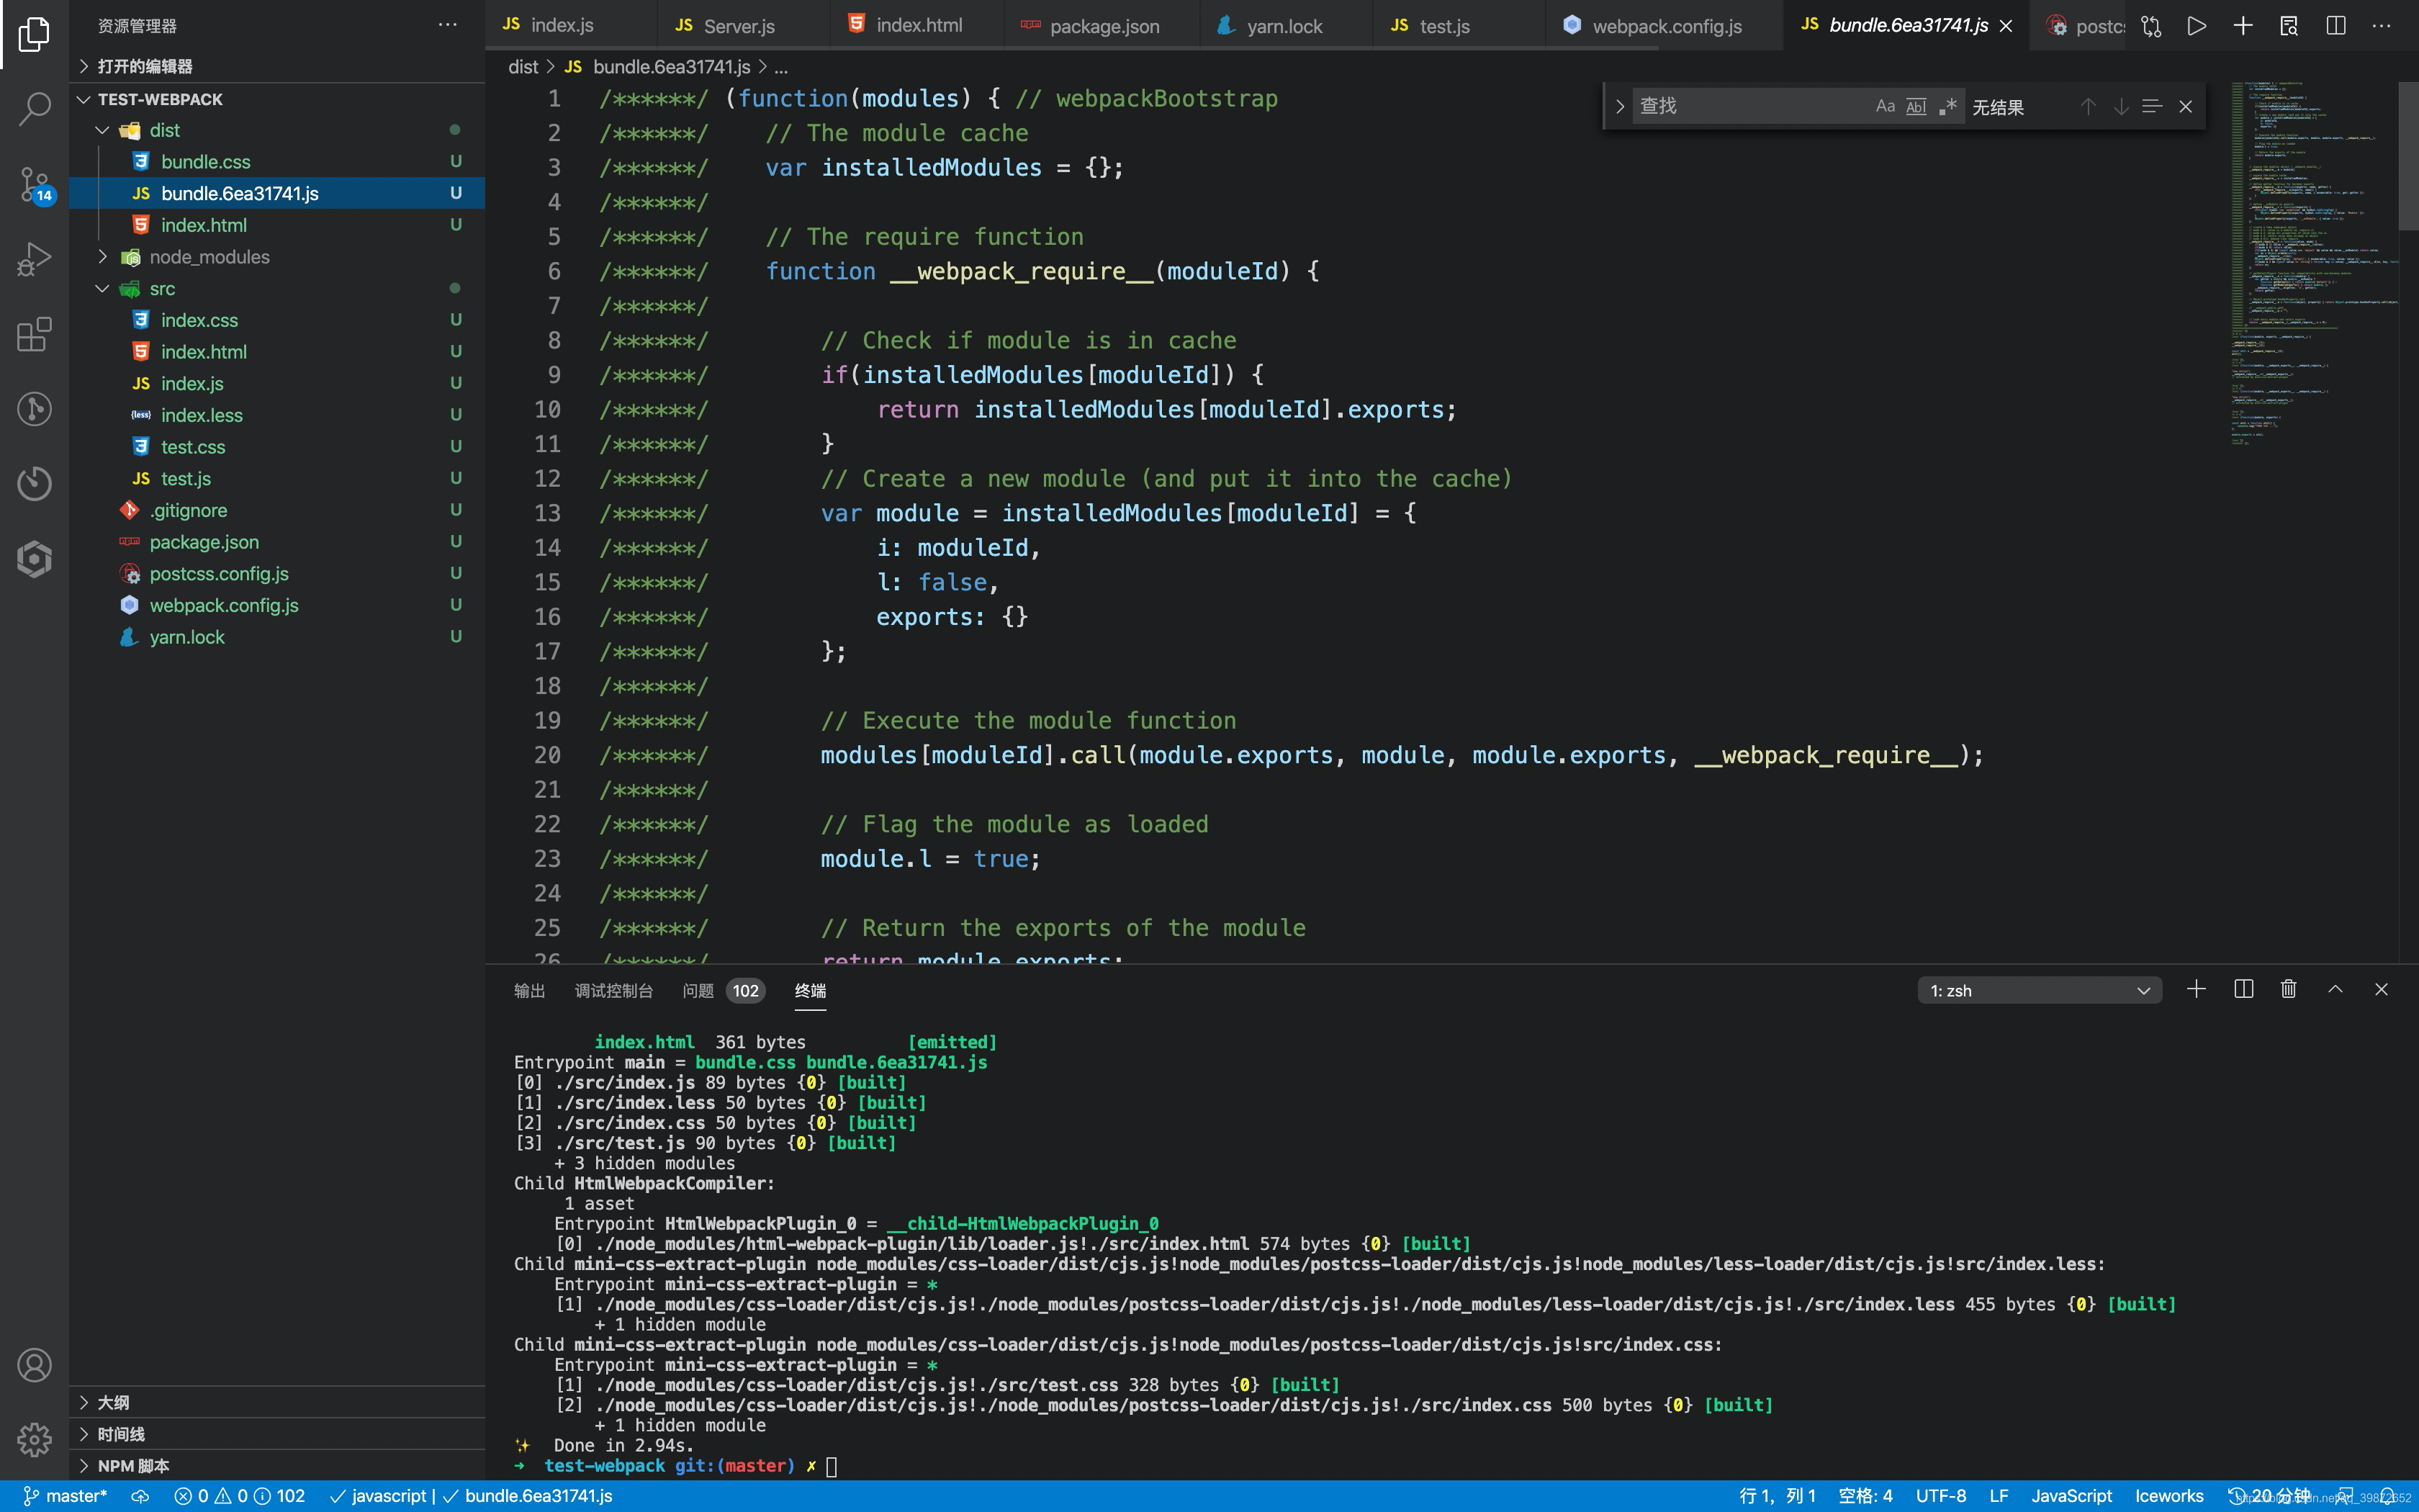Click master branch in status bar

(x=65, y=1496)
